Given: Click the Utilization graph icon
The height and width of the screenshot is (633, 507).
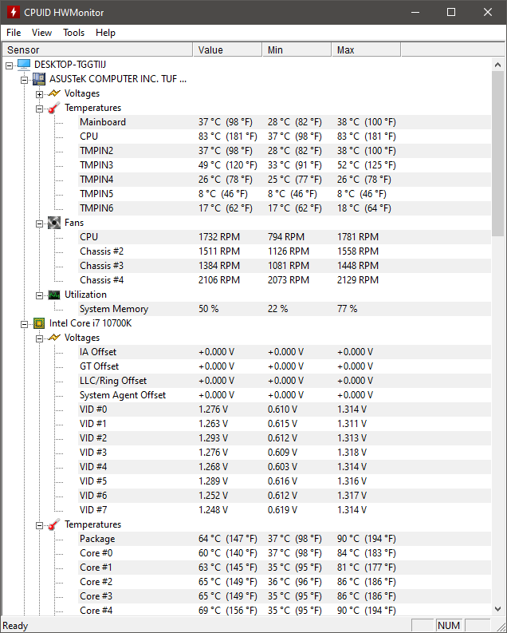Looking at the screenshot, I should coord(53,295).
